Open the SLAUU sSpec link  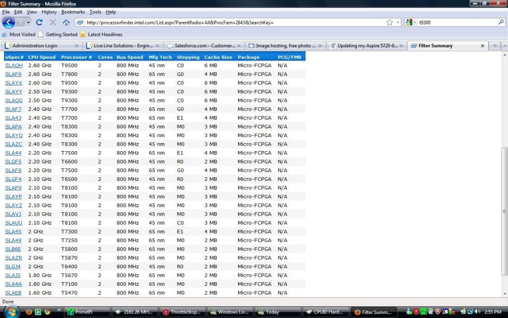pyautogui.click(x=13, y=223)
